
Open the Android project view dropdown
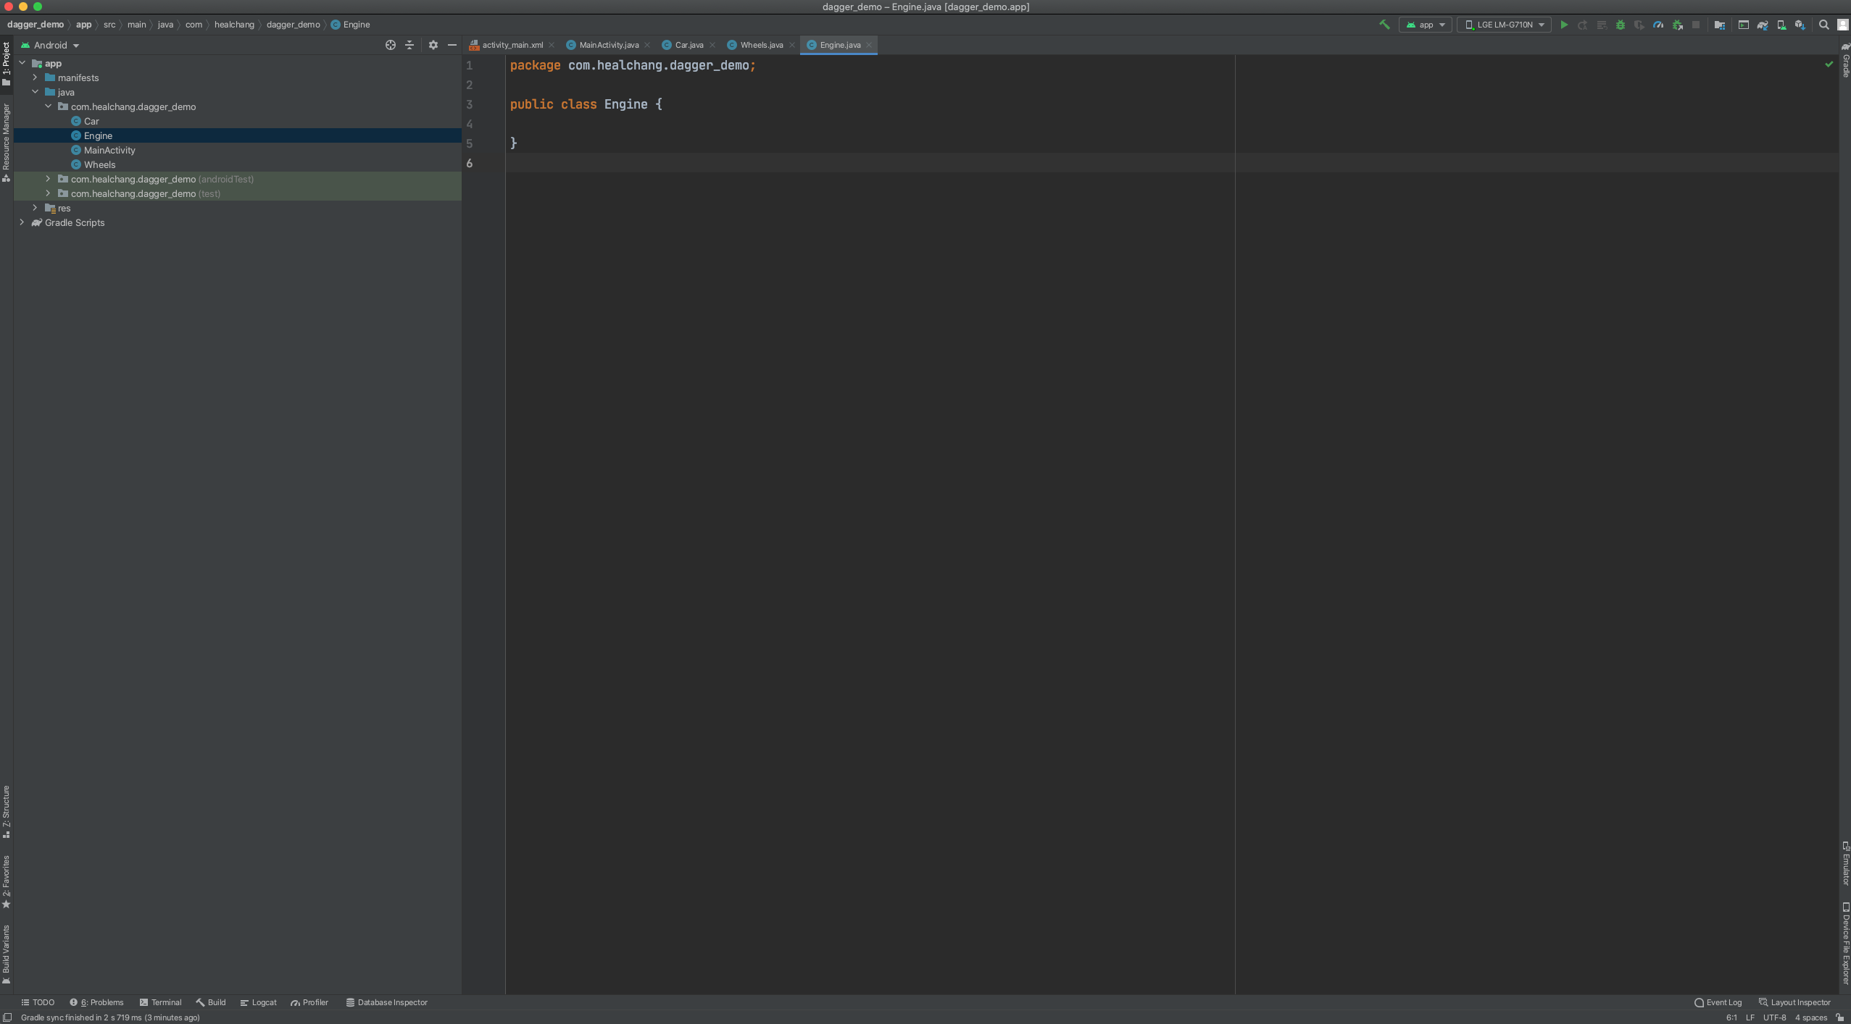51,45
